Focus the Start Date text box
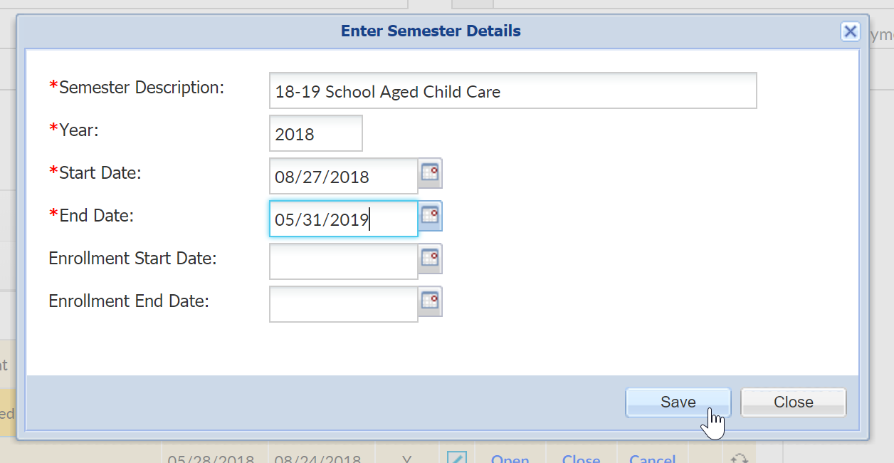The height and width of the screenshot is (463, 894). (x=343, y=177)
